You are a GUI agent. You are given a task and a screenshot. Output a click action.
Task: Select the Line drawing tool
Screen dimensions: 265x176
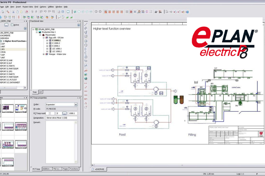[86, 24]
